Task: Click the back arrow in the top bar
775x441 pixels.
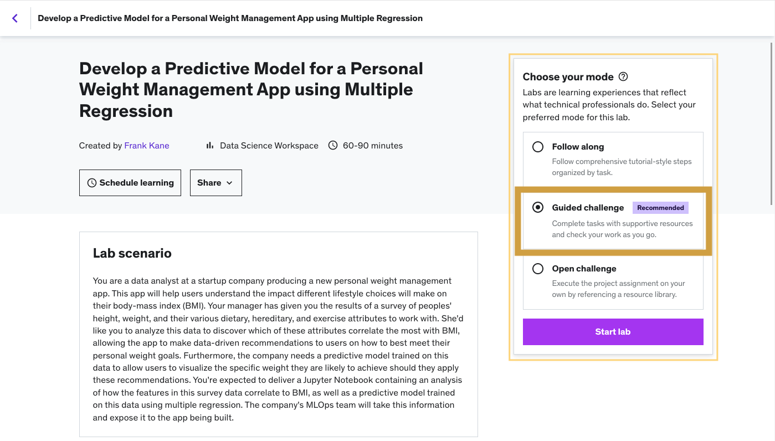Action: tap(15, 18)
